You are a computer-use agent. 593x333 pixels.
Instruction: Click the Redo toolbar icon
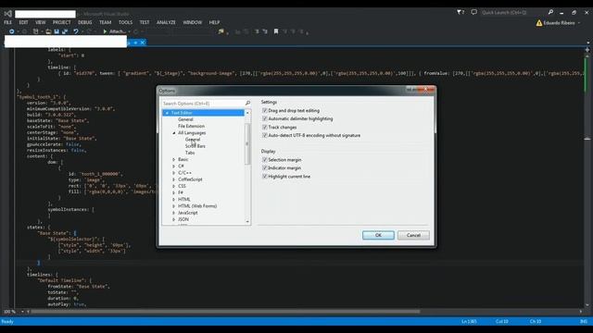pos(89,31)
